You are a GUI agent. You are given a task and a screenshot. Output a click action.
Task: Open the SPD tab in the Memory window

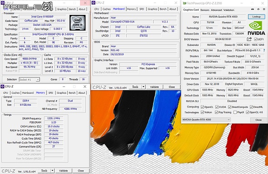click(x=51, y=93)
